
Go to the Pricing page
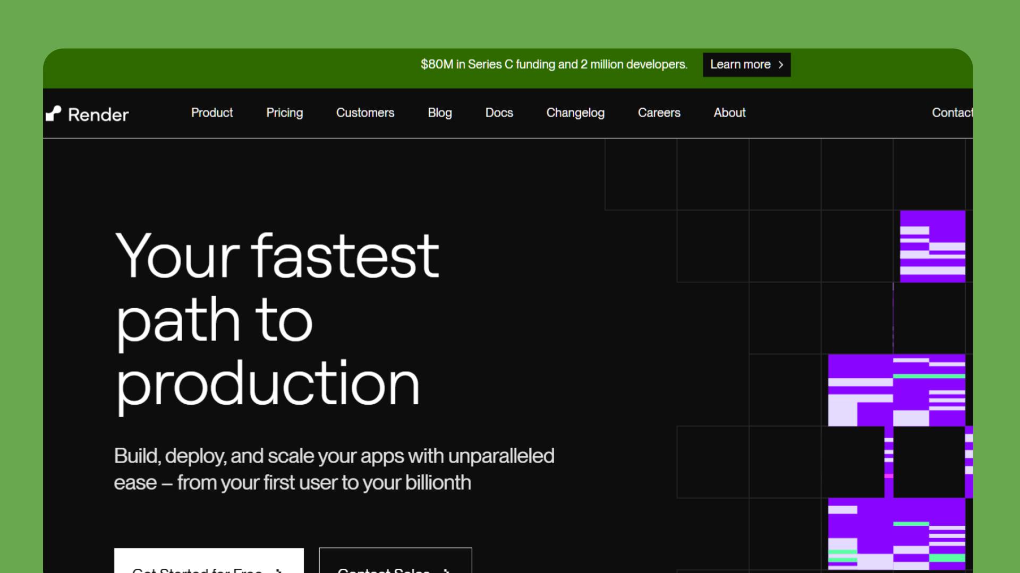coord(284,112)
